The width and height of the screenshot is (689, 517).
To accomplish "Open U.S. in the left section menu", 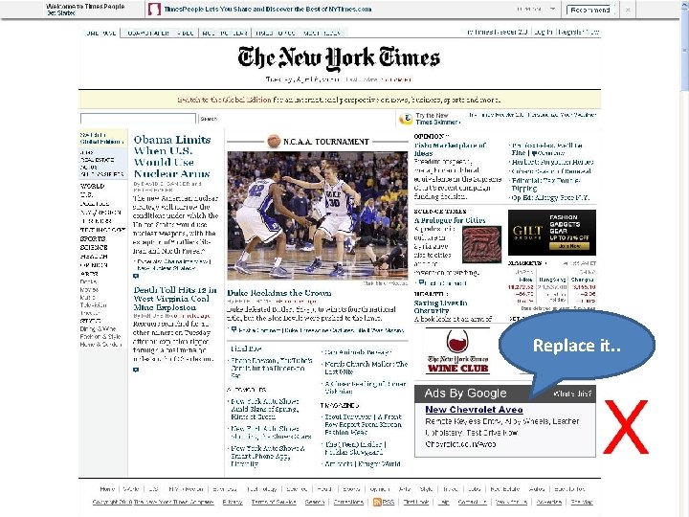I will coord(86,194).
